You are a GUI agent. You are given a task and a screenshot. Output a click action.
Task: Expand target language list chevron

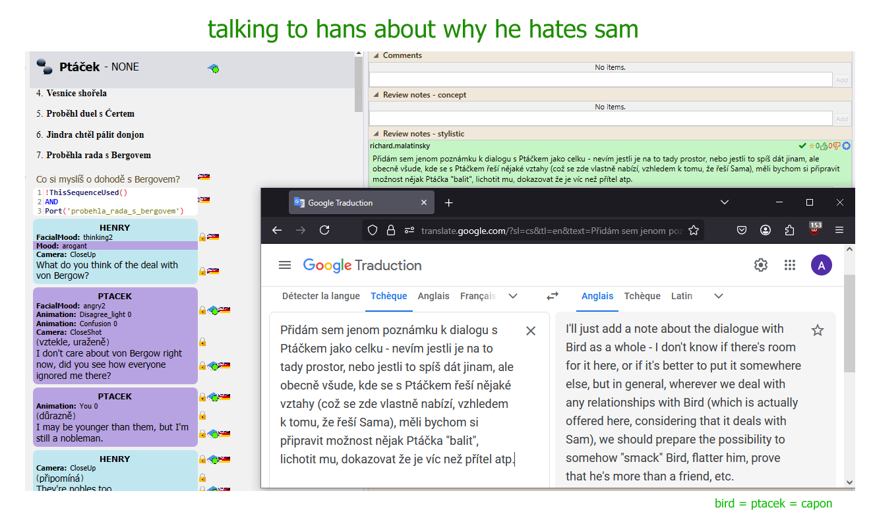[x=719, y=296]
